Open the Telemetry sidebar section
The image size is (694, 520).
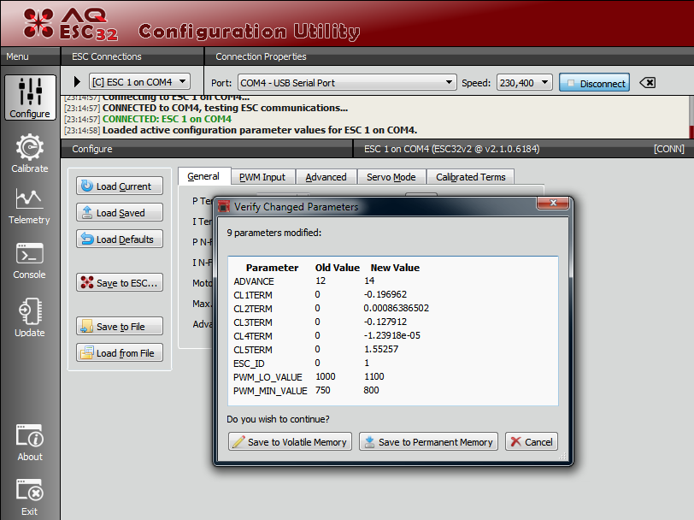pyautogui.click(x=30, y=206)
